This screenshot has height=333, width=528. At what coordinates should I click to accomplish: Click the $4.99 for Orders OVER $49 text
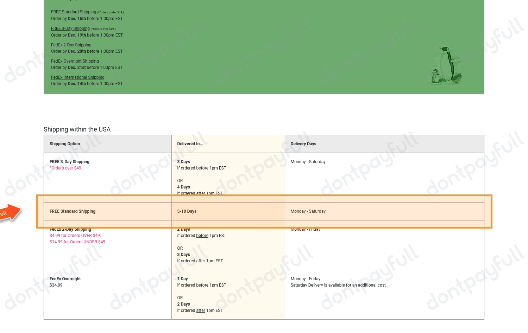pos(75,236)
